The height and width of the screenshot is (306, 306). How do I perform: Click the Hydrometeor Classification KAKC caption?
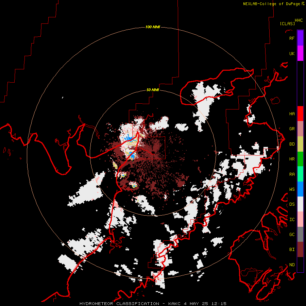pos(153,304)
